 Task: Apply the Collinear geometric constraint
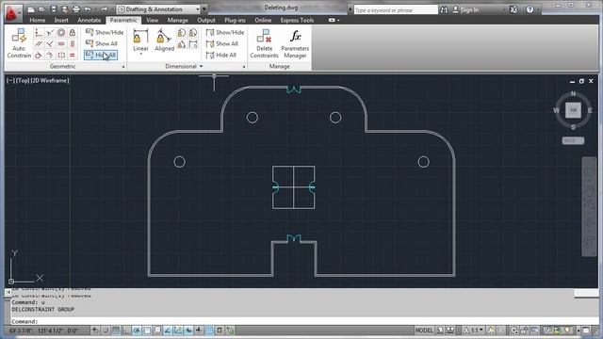[x=50, y=33]
